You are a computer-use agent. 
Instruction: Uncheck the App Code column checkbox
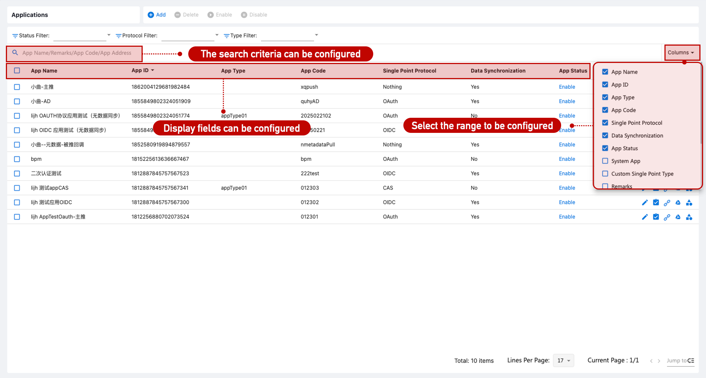[605, 110]
